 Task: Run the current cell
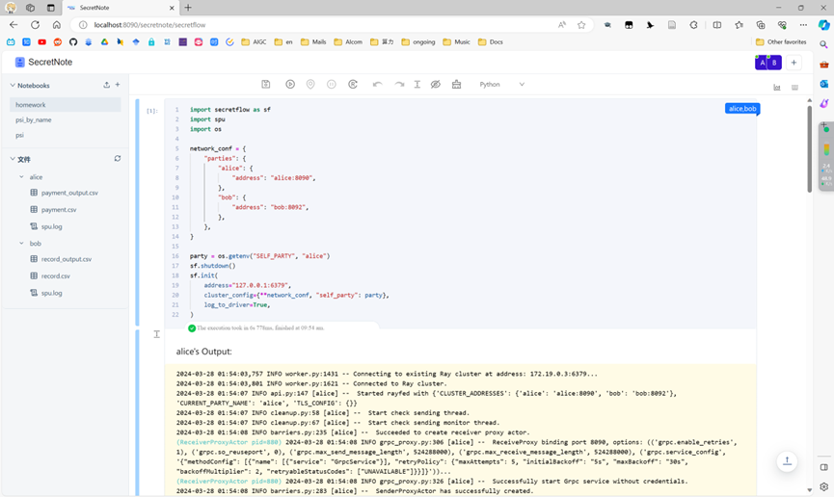tap(290, 85)
